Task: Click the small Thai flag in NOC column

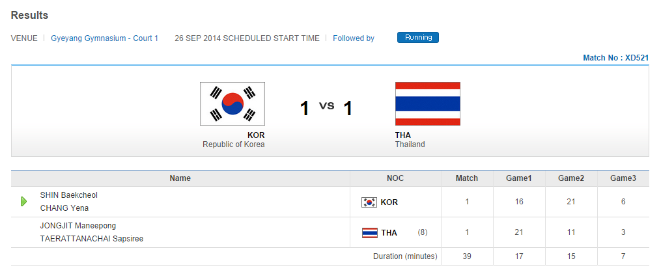Action: click(x=369, y=232)
